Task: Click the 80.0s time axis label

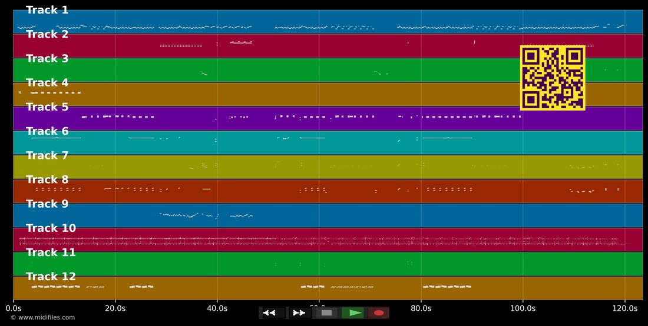Action: pos(421,308)
